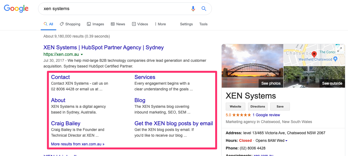Open the Blog sitelink
The height and width of the screenshot is (156, 348).
[140, 100]
